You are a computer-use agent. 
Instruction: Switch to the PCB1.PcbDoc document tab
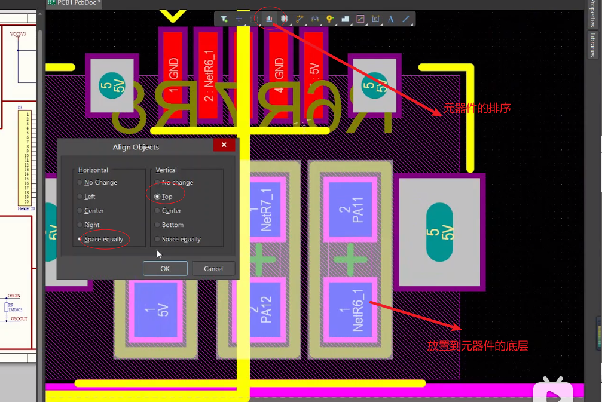(x=74, y=3)
